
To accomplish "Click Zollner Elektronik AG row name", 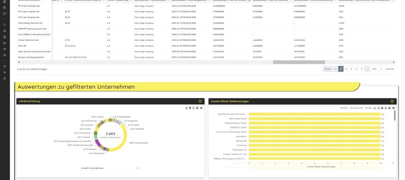I will click(28, 40).
